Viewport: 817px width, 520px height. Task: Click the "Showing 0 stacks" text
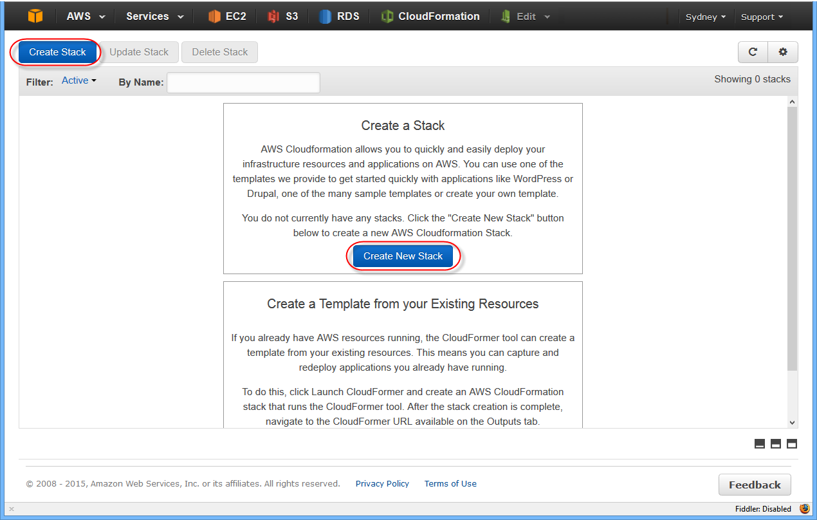pos(752,79)
